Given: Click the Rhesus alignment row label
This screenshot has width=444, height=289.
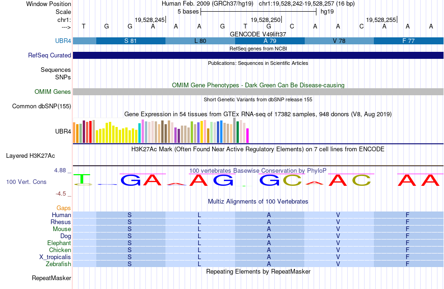Looking at the screenshot, I should coord(61,222).
